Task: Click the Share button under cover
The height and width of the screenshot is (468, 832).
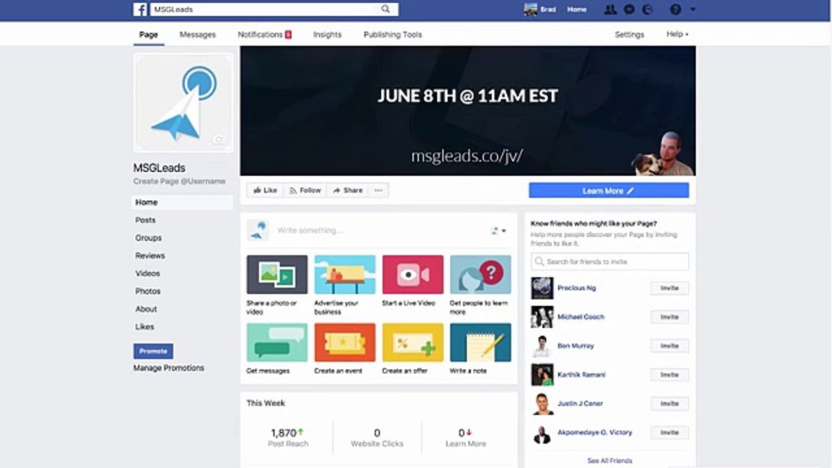Action: click(347, 190)
